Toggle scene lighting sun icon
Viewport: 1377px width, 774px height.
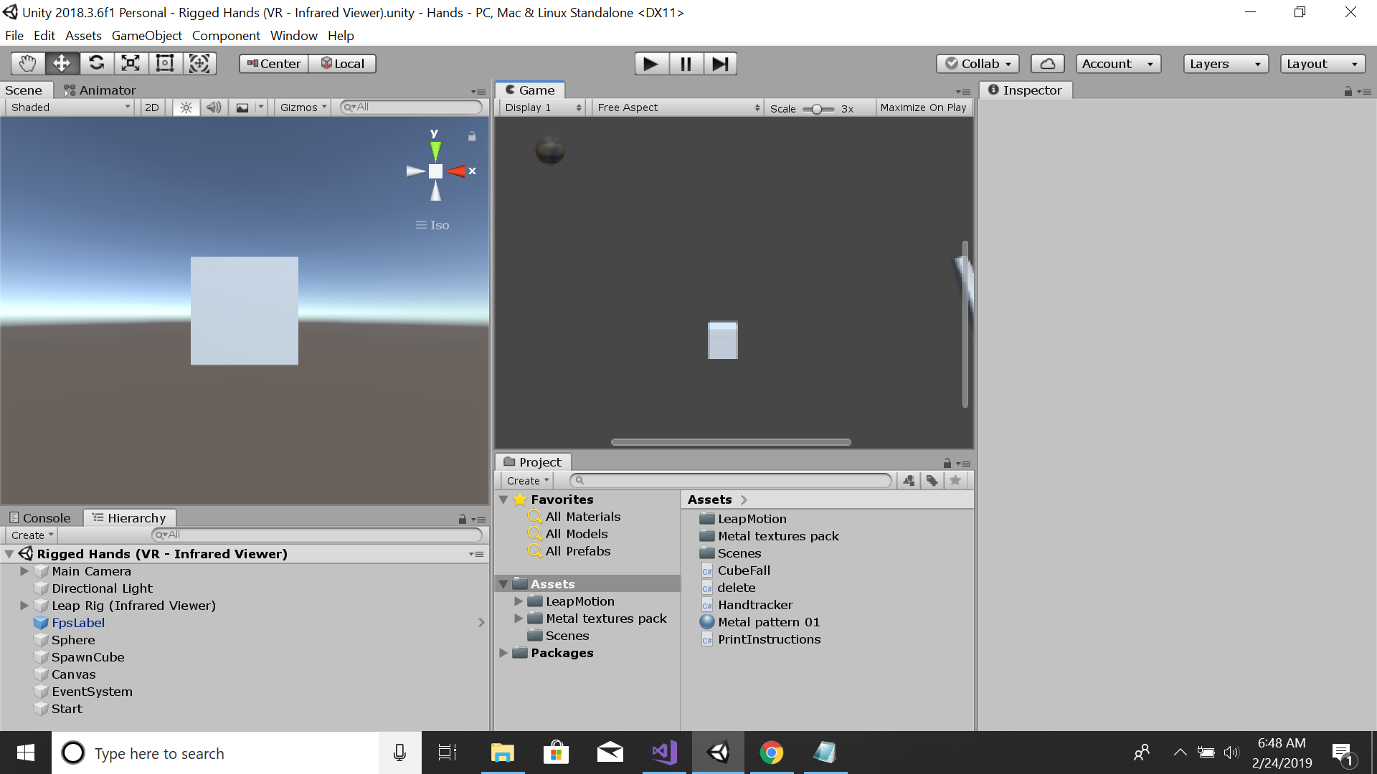click(186, 107)
